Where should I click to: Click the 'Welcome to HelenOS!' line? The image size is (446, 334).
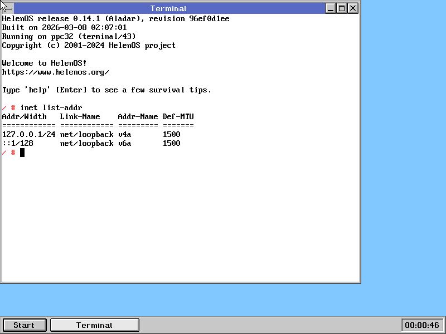pos(44,63)
